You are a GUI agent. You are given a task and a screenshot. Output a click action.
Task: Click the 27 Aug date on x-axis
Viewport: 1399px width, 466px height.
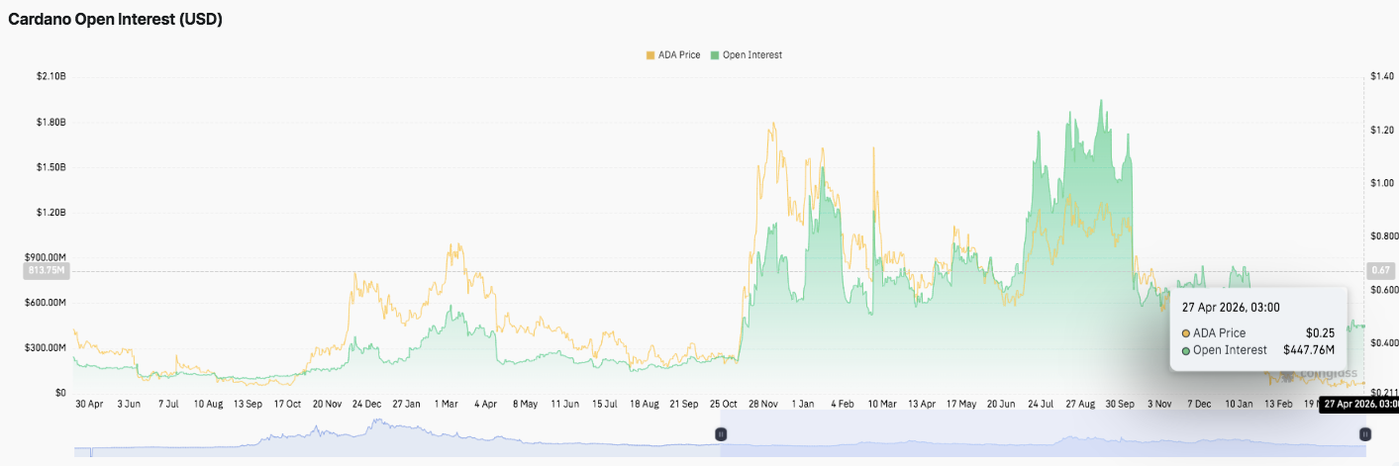[x=1081, y=404]
